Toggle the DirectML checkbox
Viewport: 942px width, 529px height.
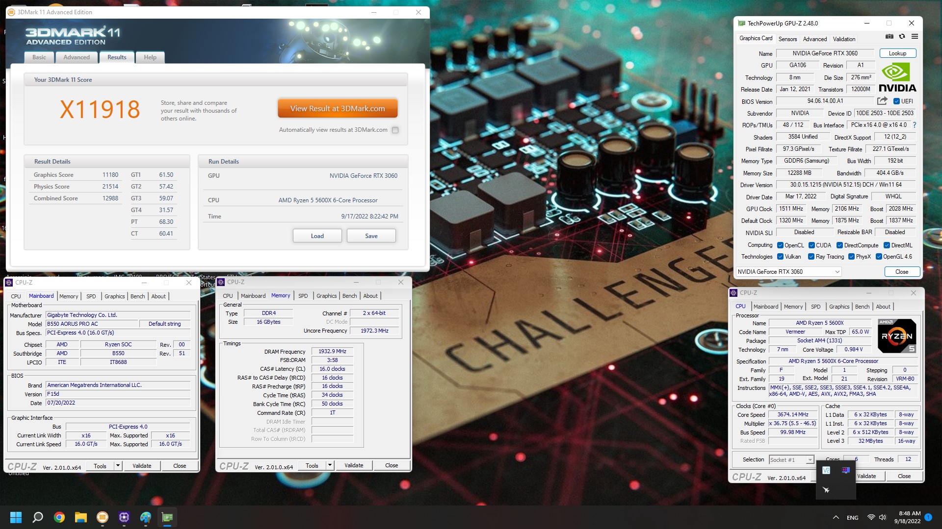(x=887, y=245)
